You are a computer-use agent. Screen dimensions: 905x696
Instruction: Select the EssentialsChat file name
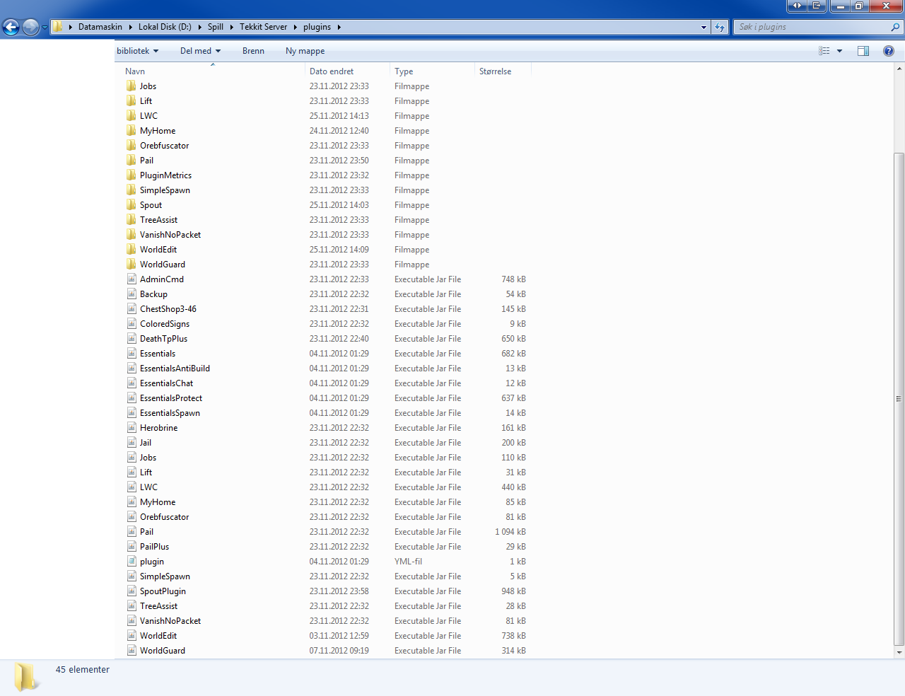tap(166, 383)
